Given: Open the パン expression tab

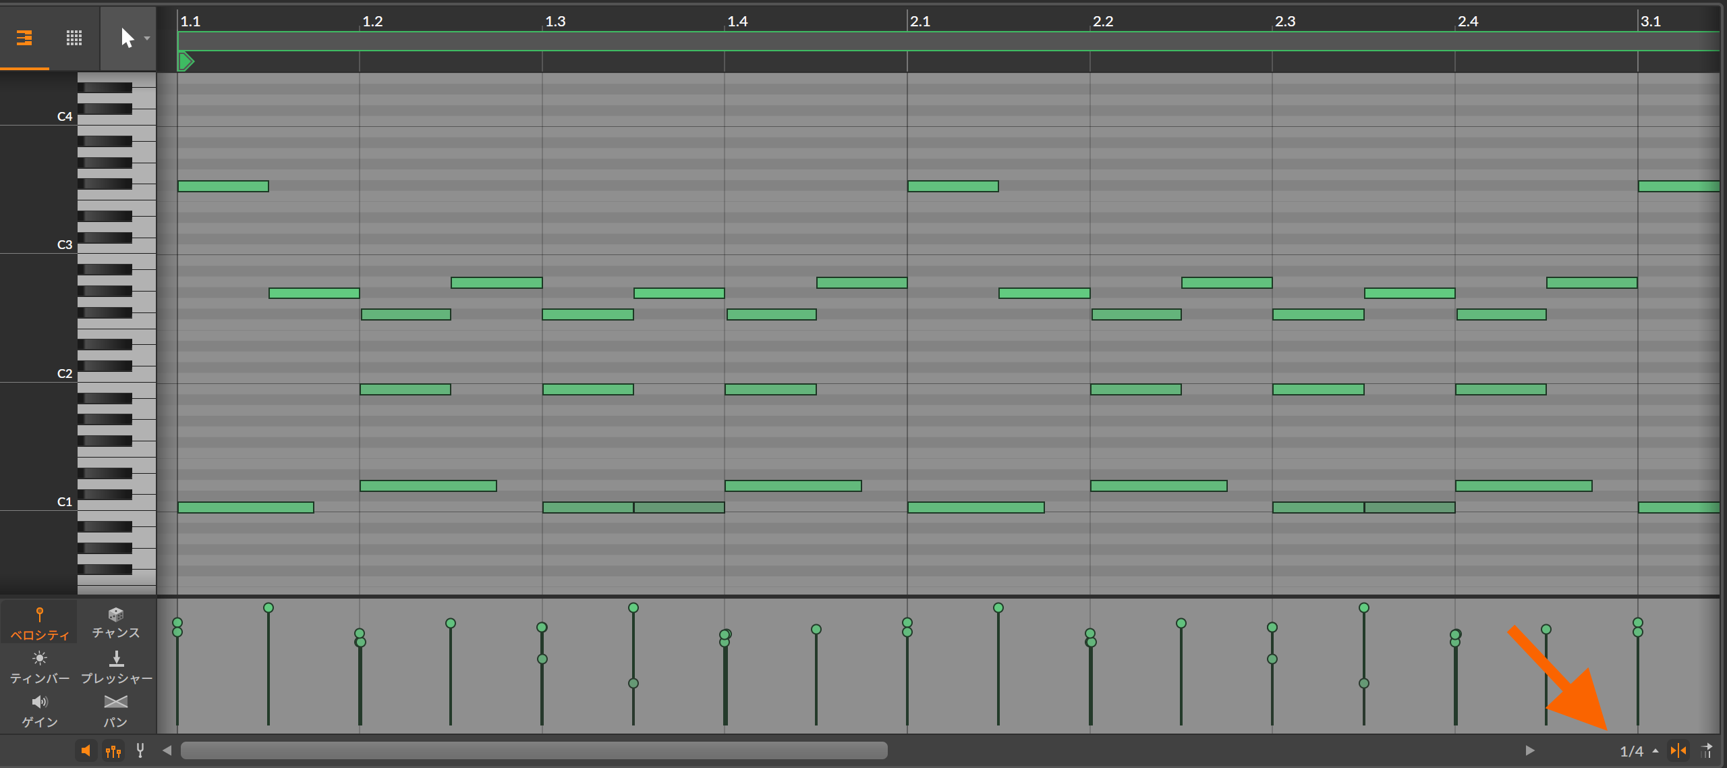Looking at the screenshot, I should (116, 711).
